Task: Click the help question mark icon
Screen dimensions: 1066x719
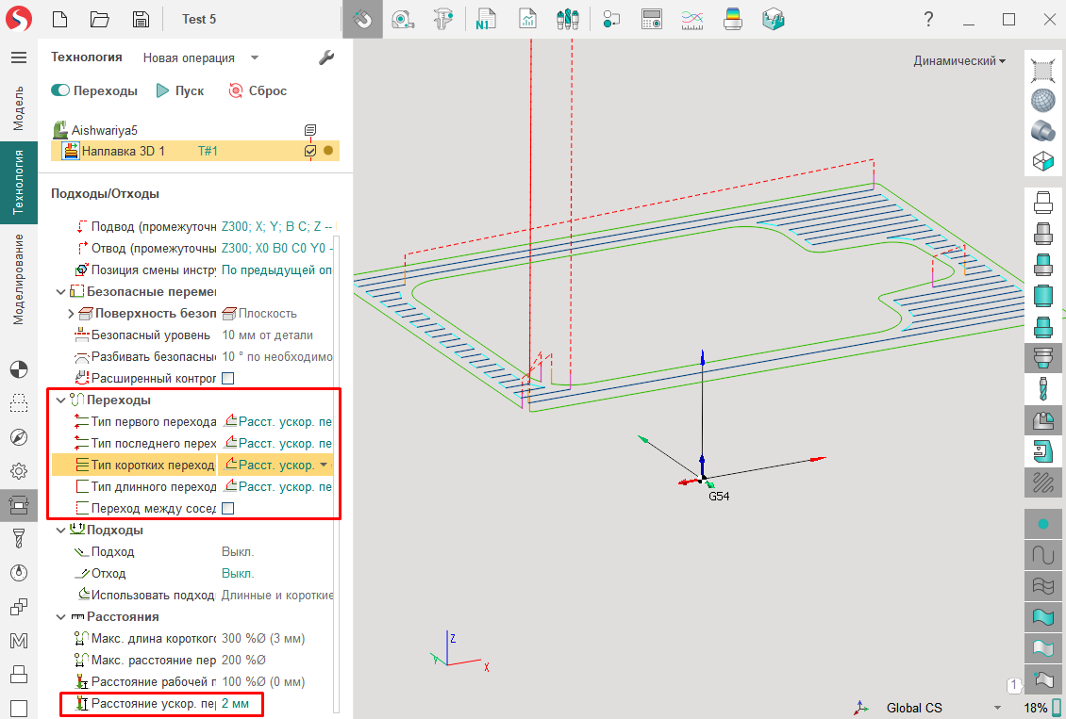Action: pyautogui.click(x=928, y=19)
